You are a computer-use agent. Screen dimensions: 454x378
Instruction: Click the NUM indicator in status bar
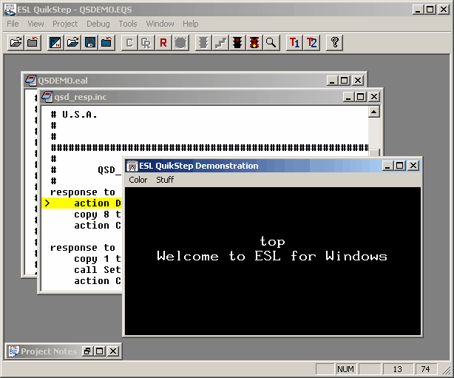[x=345, y=369]
